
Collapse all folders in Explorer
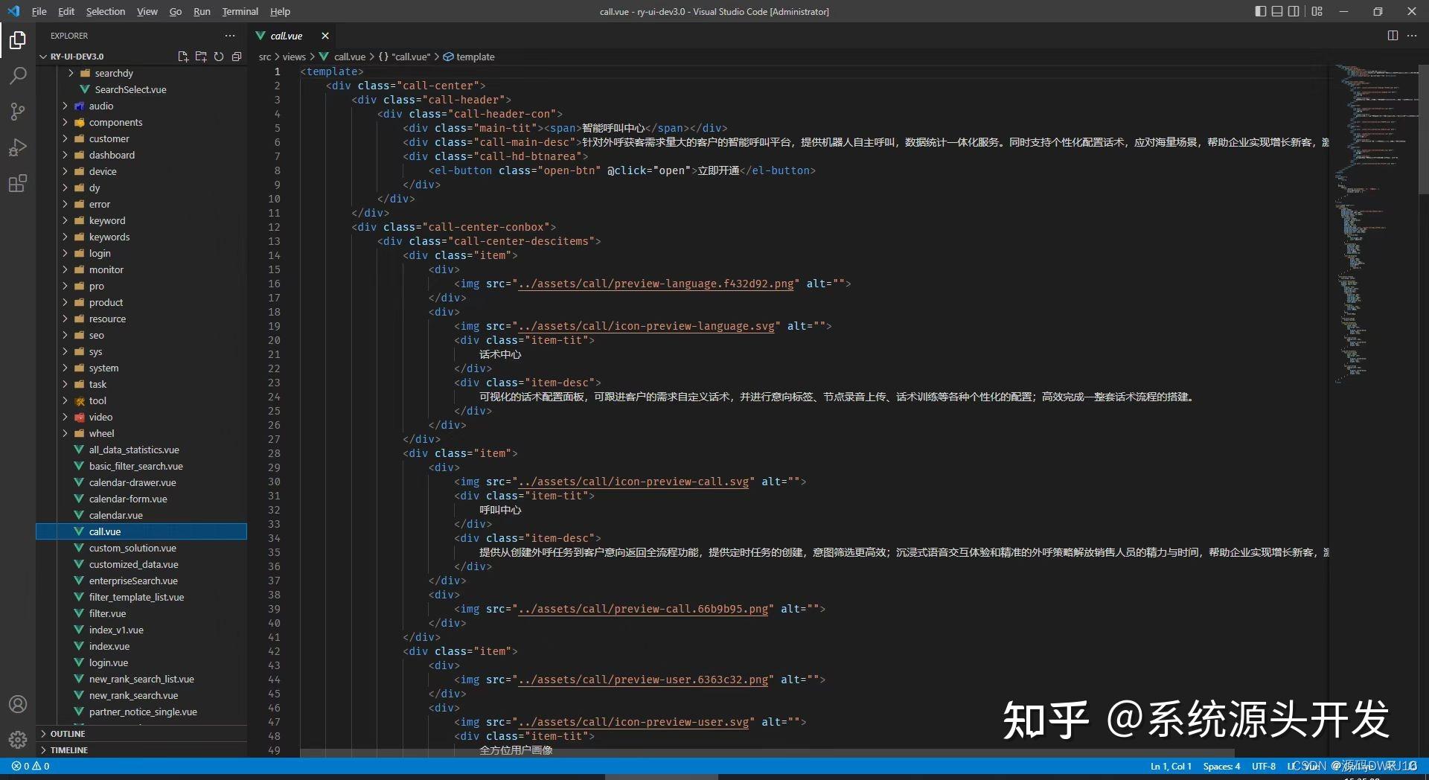click(237, 57)
